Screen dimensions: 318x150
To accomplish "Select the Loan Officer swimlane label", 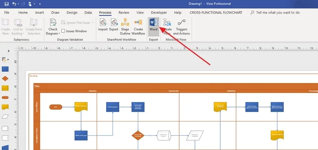I will pos(37,107).
